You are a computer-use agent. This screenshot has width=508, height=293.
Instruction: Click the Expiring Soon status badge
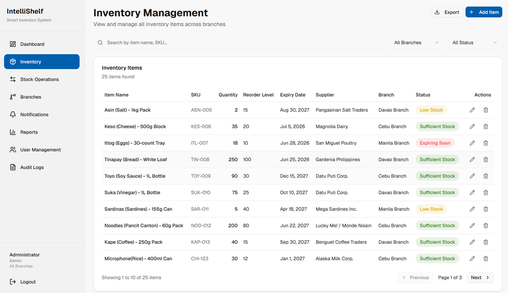click(435, 143)
